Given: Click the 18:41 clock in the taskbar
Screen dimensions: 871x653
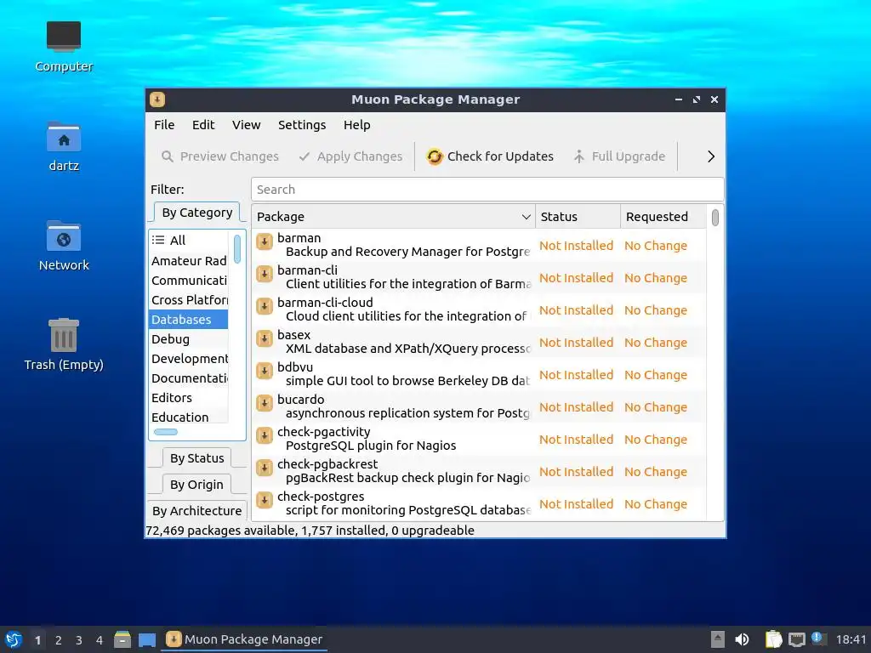Looking at the screenshot, I should click(x=851, y=639).
